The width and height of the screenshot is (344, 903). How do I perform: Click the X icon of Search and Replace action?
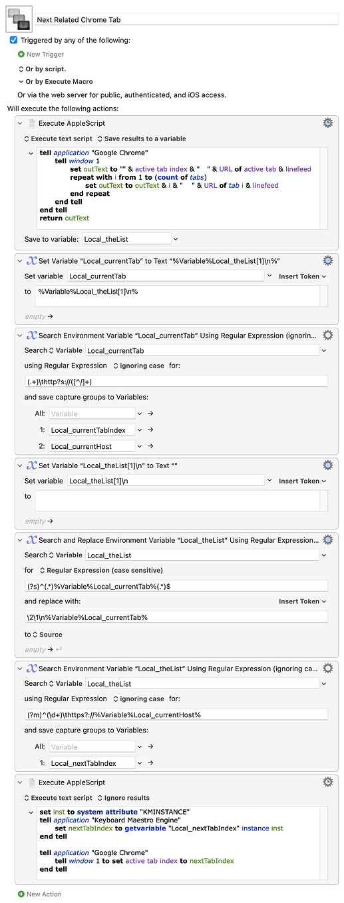31,540
